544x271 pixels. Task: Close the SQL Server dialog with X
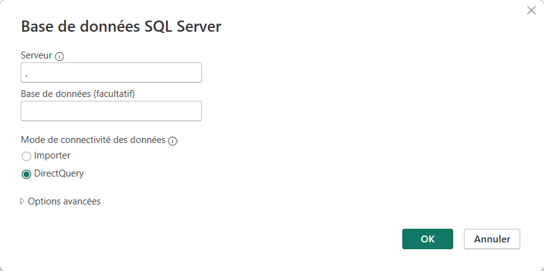pos(531,11)
